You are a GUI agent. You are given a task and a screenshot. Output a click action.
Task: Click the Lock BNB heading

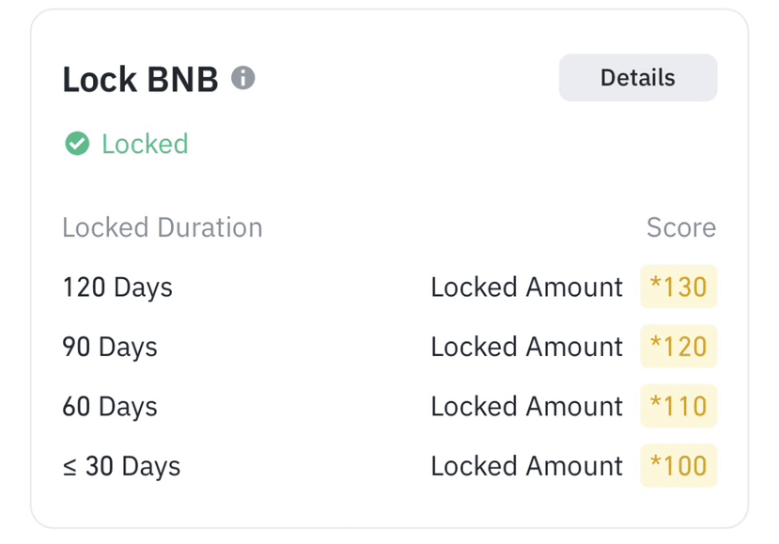tap(140, 80)
